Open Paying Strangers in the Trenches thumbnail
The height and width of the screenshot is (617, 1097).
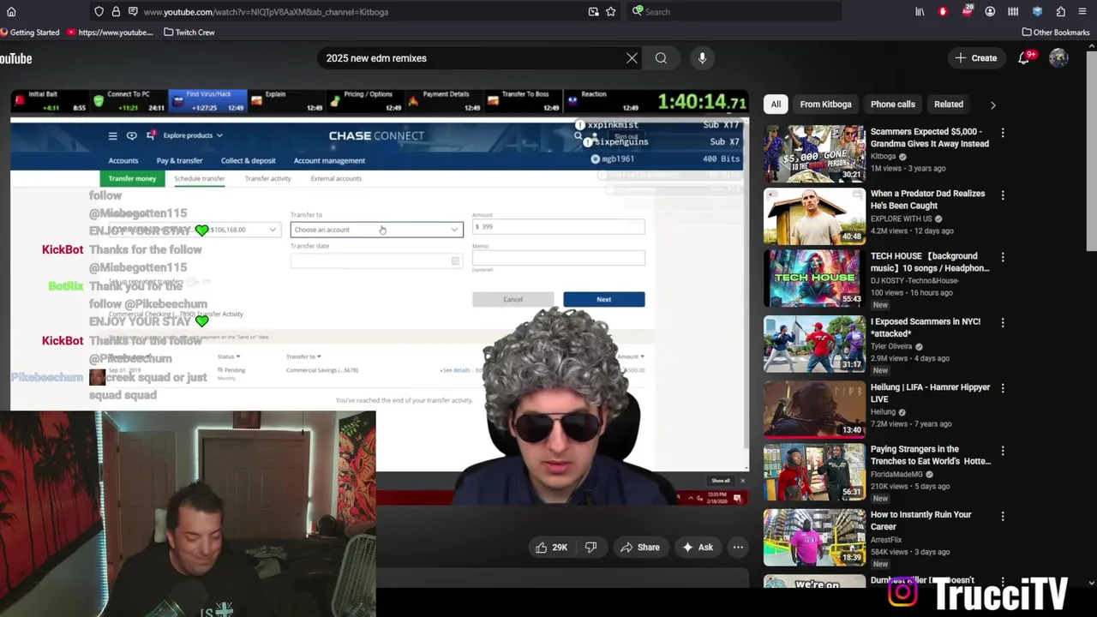(814, 471)
